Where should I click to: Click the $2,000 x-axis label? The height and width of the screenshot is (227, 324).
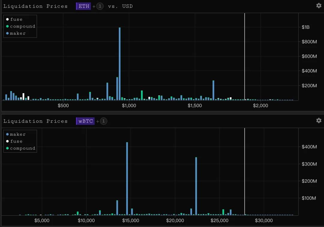(260, 105)
